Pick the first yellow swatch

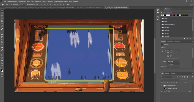pos(162,15)
